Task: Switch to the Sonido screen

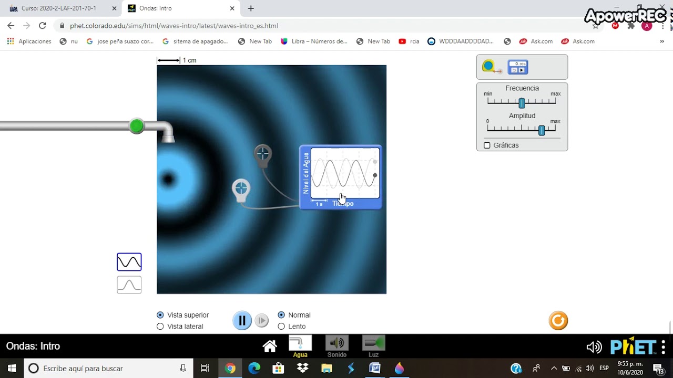Action: [337, 346]
